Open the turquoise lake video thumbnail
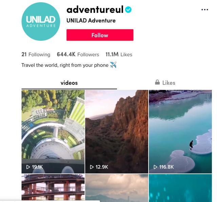 coord(180,132)
